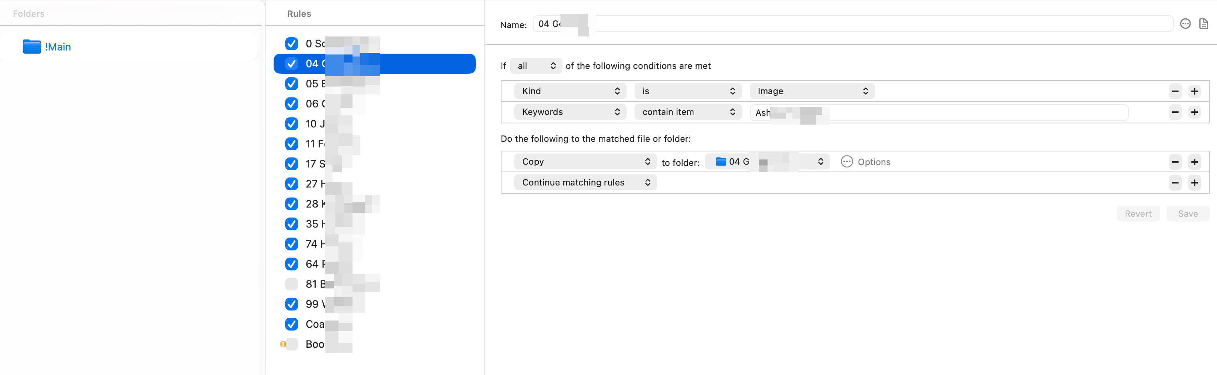Remove the Continue matching rules action
This screenshot has height=375, width=1217.
point(1175,183)
